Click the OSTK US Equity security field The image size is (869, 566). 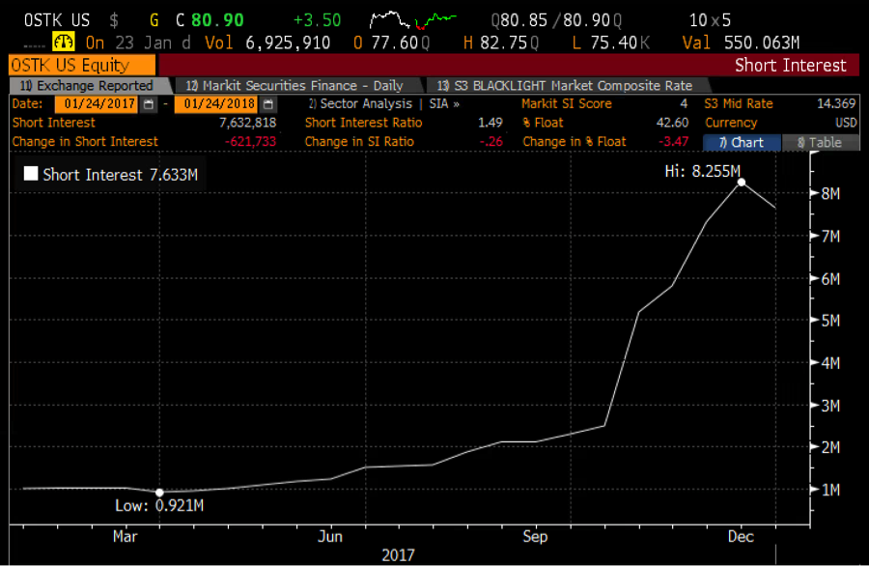tap(81, 66)
